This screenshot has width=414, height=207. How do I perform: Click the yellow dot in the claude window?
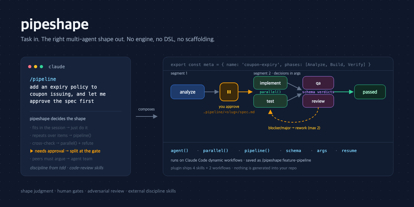[x=36, y=67]
